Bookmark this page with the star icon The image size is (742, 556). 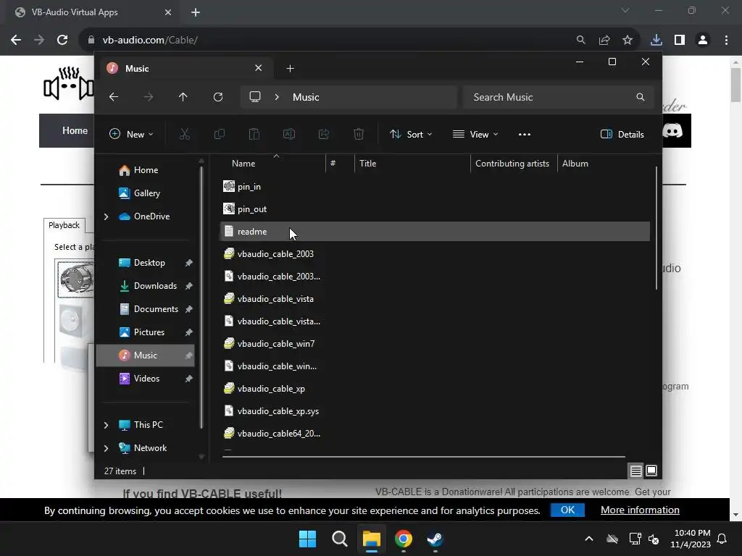coord(628,40)
